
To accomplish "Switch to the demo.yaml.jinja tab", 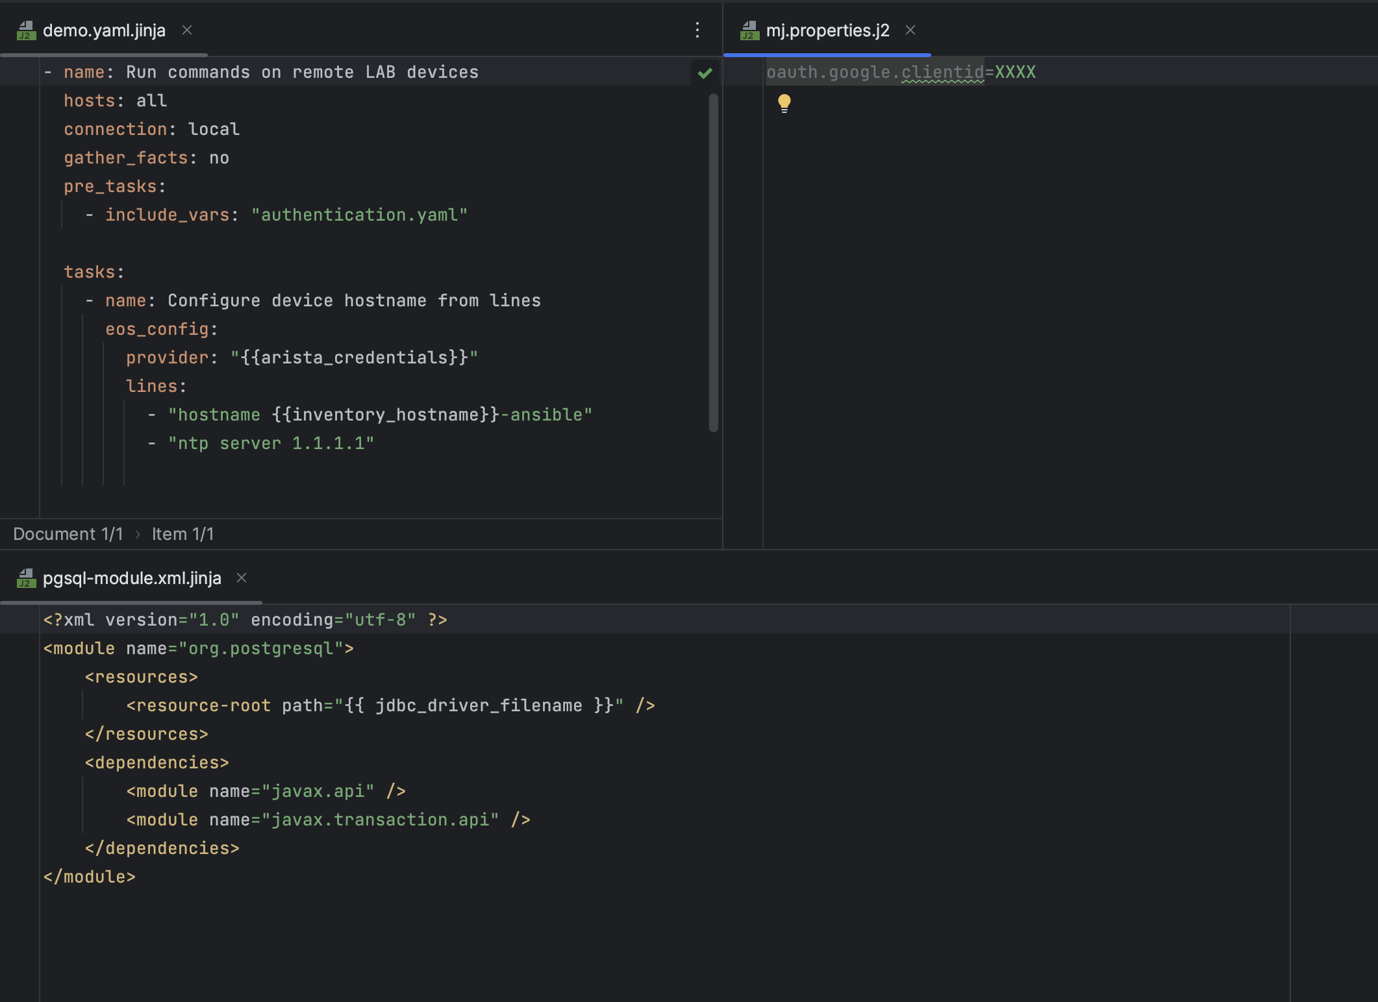I will click(104, 31).
